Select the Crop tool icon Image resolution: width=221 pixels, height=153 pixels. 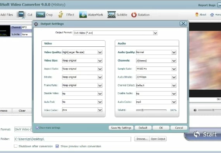(x=40, y=15)
